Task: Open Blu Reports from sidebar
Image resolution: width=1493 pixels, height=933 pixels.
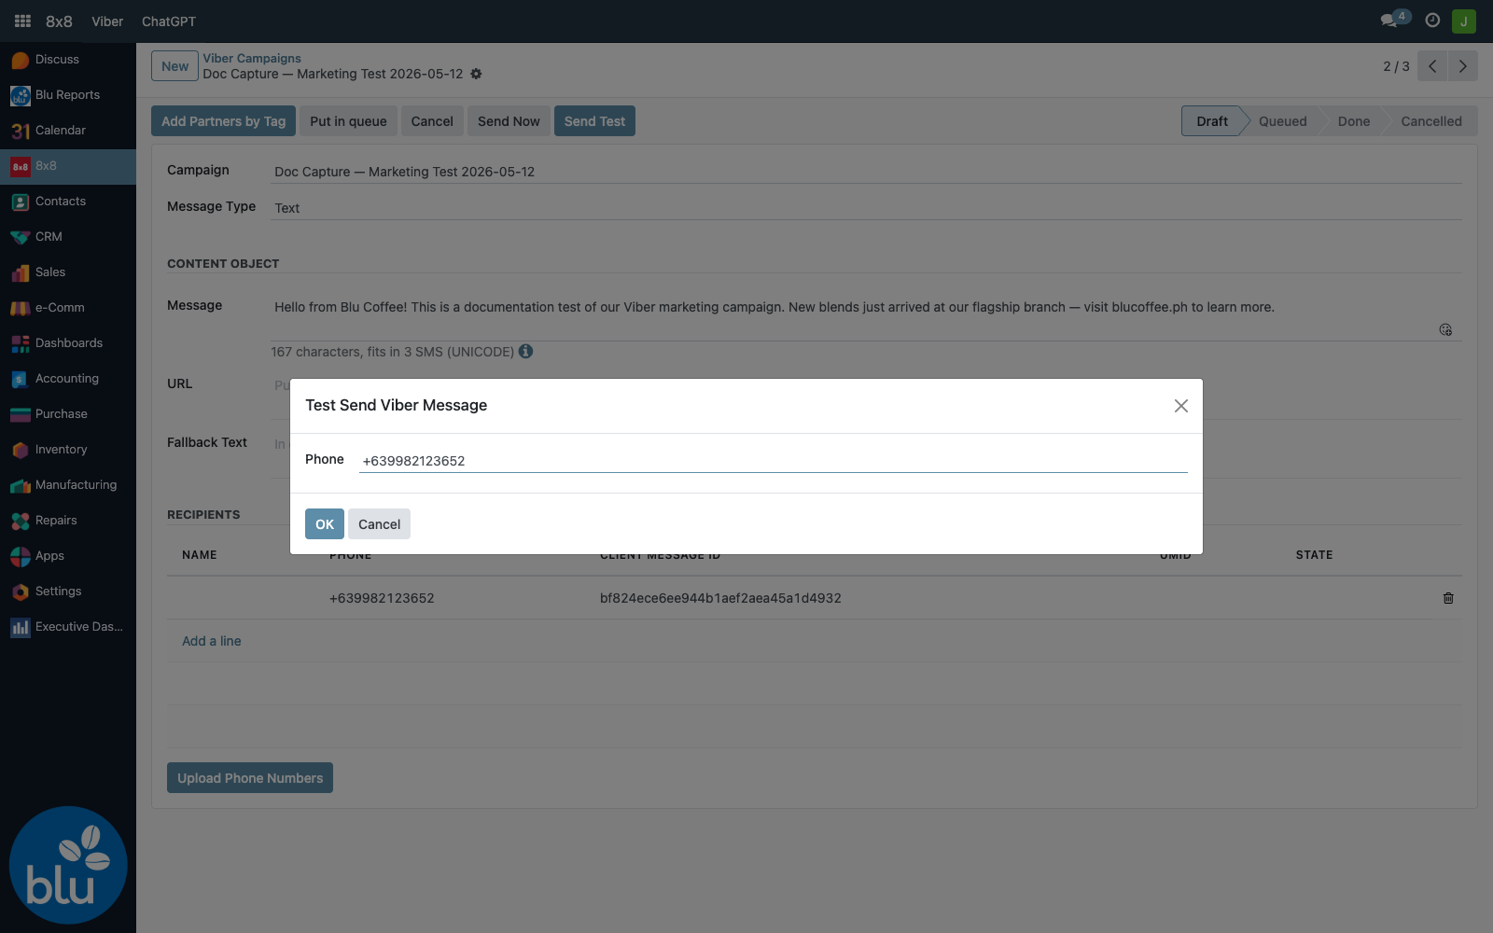Action: (x=68, y=95)
